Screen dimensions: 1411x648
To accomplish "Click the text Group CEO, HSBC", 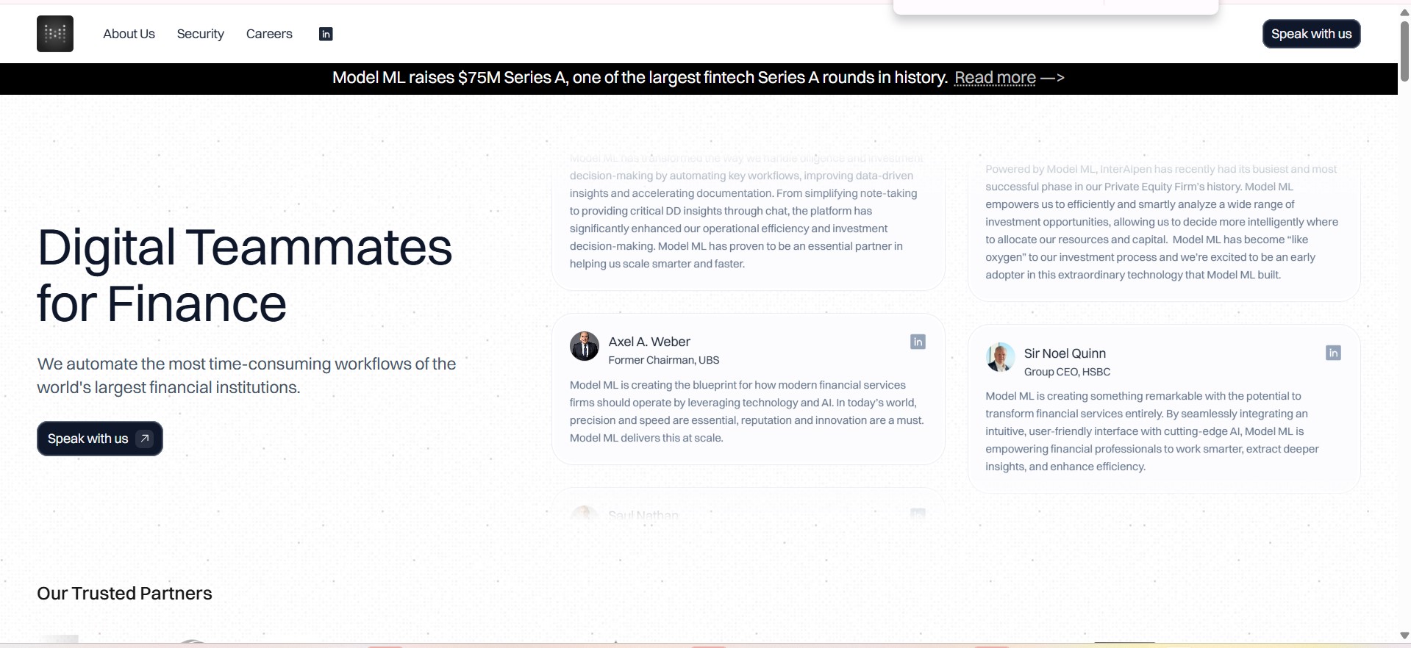I will 1067,372.
